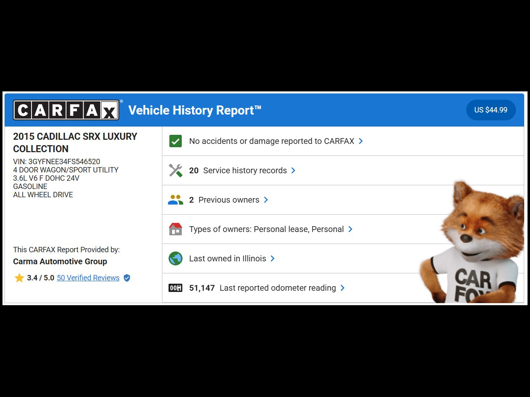The width and height of the screenshot is (530, 397).
Task: Open Last owned in Illinois details
Action: click(x=227, y=258)
